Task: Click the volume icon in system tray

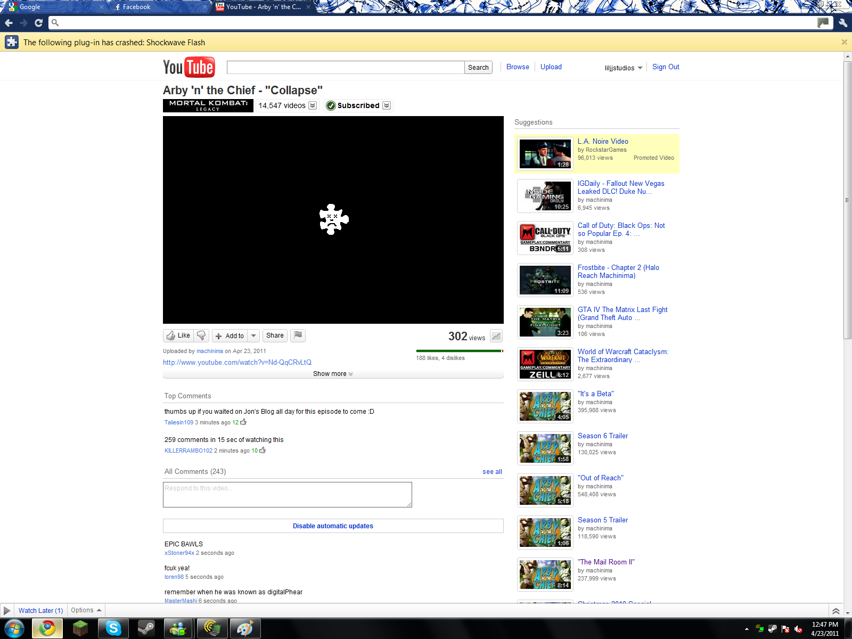Action: [x=798, y=629]
